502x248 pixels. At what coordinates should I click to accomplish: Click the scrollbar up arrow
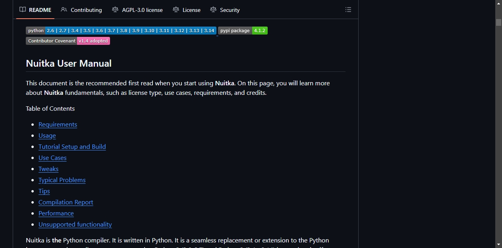coord(498,3)
